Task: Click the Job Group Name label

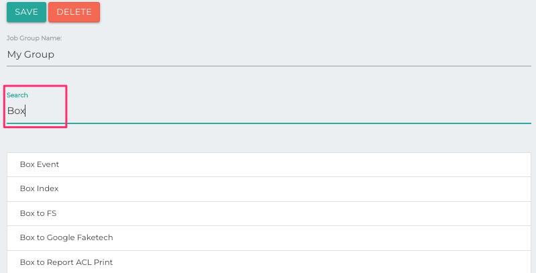Action: tap(34, 38)
